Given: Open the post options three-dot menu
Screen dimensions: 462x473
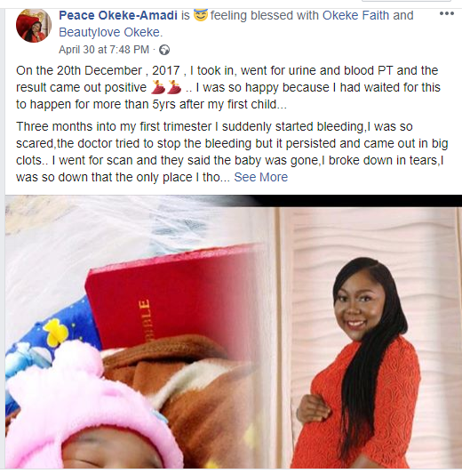Looking at the screenshot, I should point(447,13).
